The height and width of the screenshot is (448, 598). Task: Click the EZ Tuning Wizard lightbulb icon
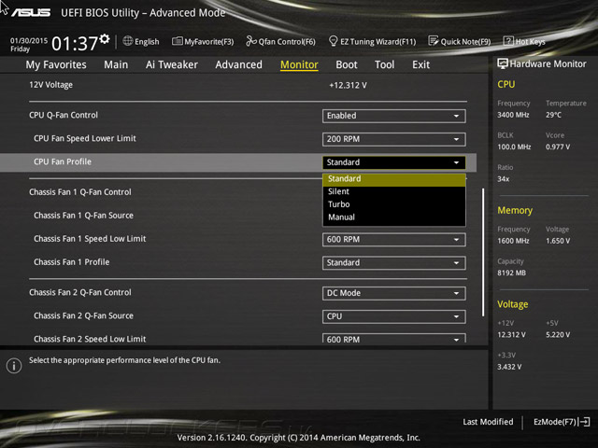pos(333,41)
